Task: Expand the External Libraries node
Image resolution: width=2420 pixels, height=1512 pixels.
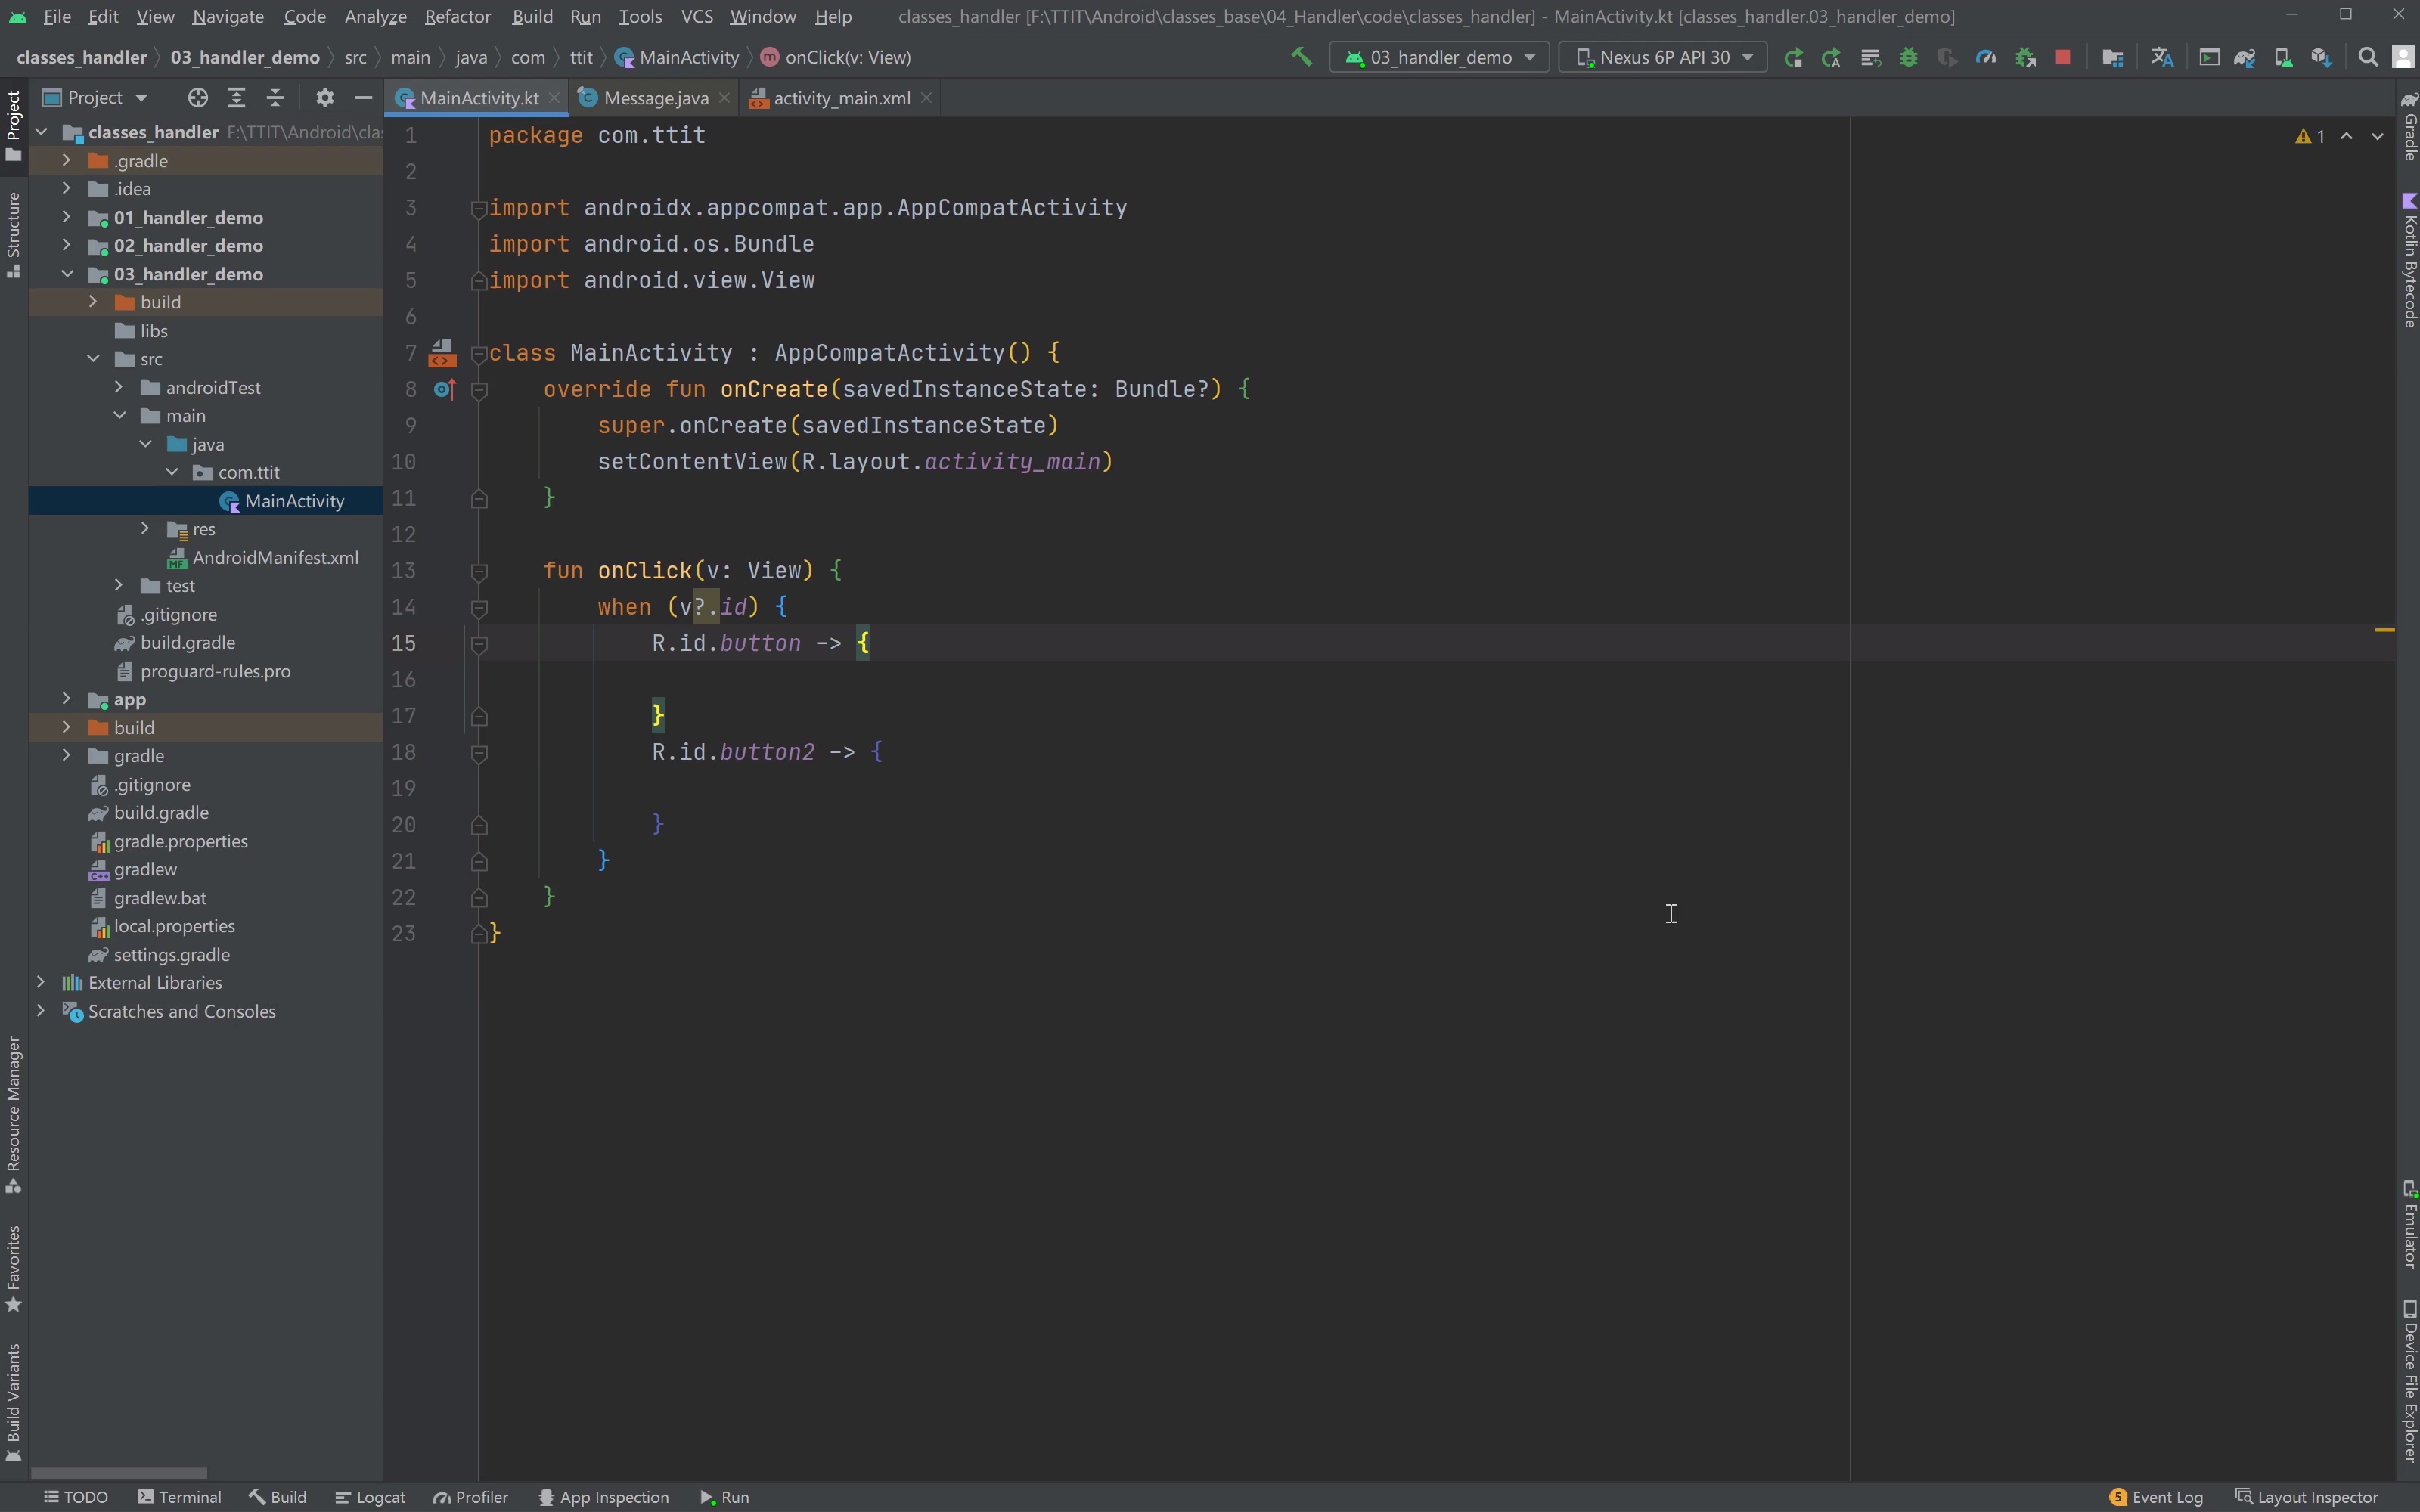Action: click(42, 982)
